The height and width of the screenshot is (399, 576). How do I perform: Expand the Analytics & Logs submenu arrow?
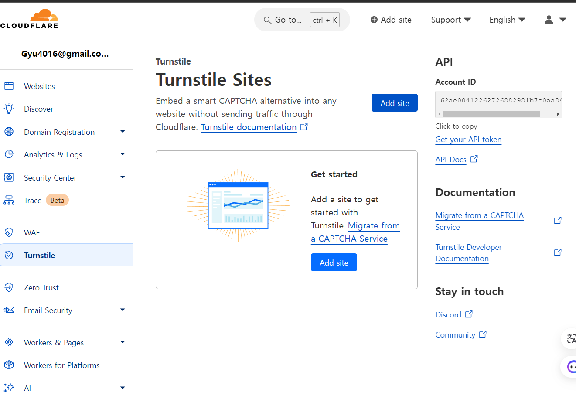123,154
